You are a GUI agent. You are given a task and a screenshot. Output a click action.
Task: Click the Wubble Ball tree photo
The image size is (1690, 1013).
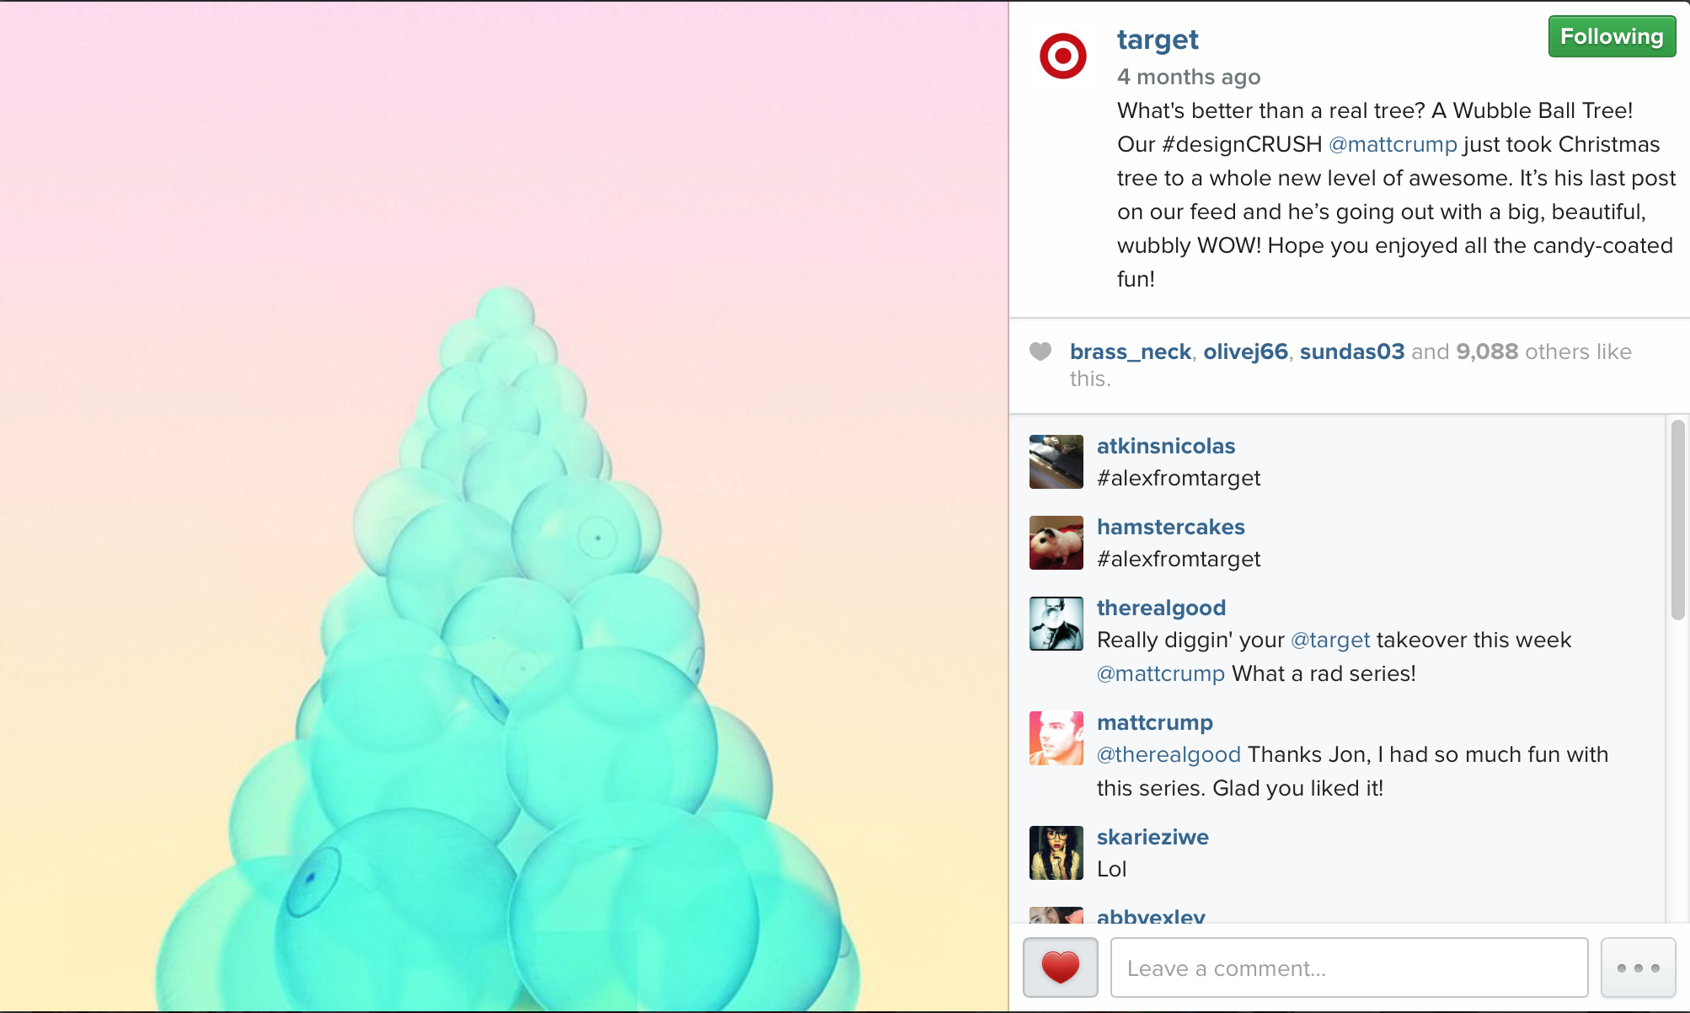[504, 506]
